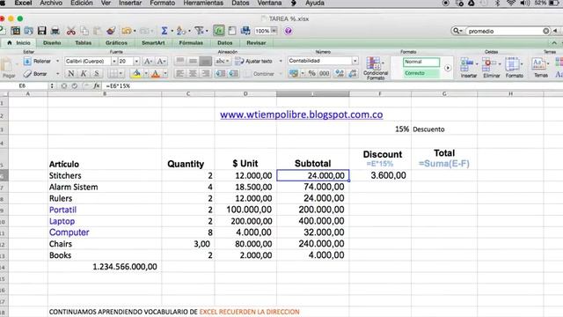563x317 pixels.
Task: Toggle Underline S formatting
Action: pyautogui.click(x=96, y=74)
